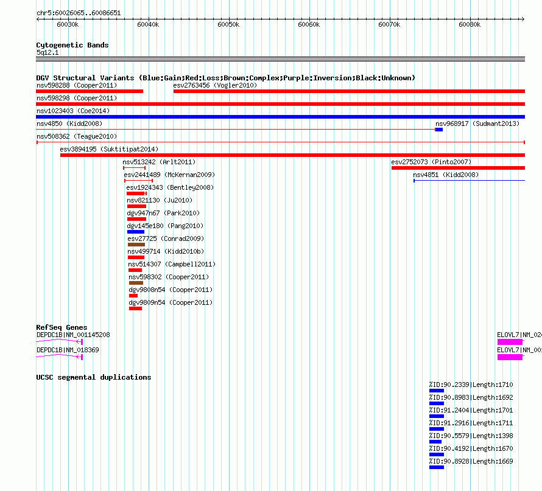The height and width of the screenshot is (491, 542).
Task: Click the nsv1023403 (Coe2014) label
Action: pos(73,111)
